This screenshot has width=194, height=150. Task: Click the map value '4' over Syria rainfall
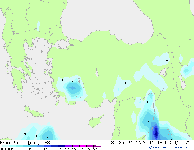point(148,122)
